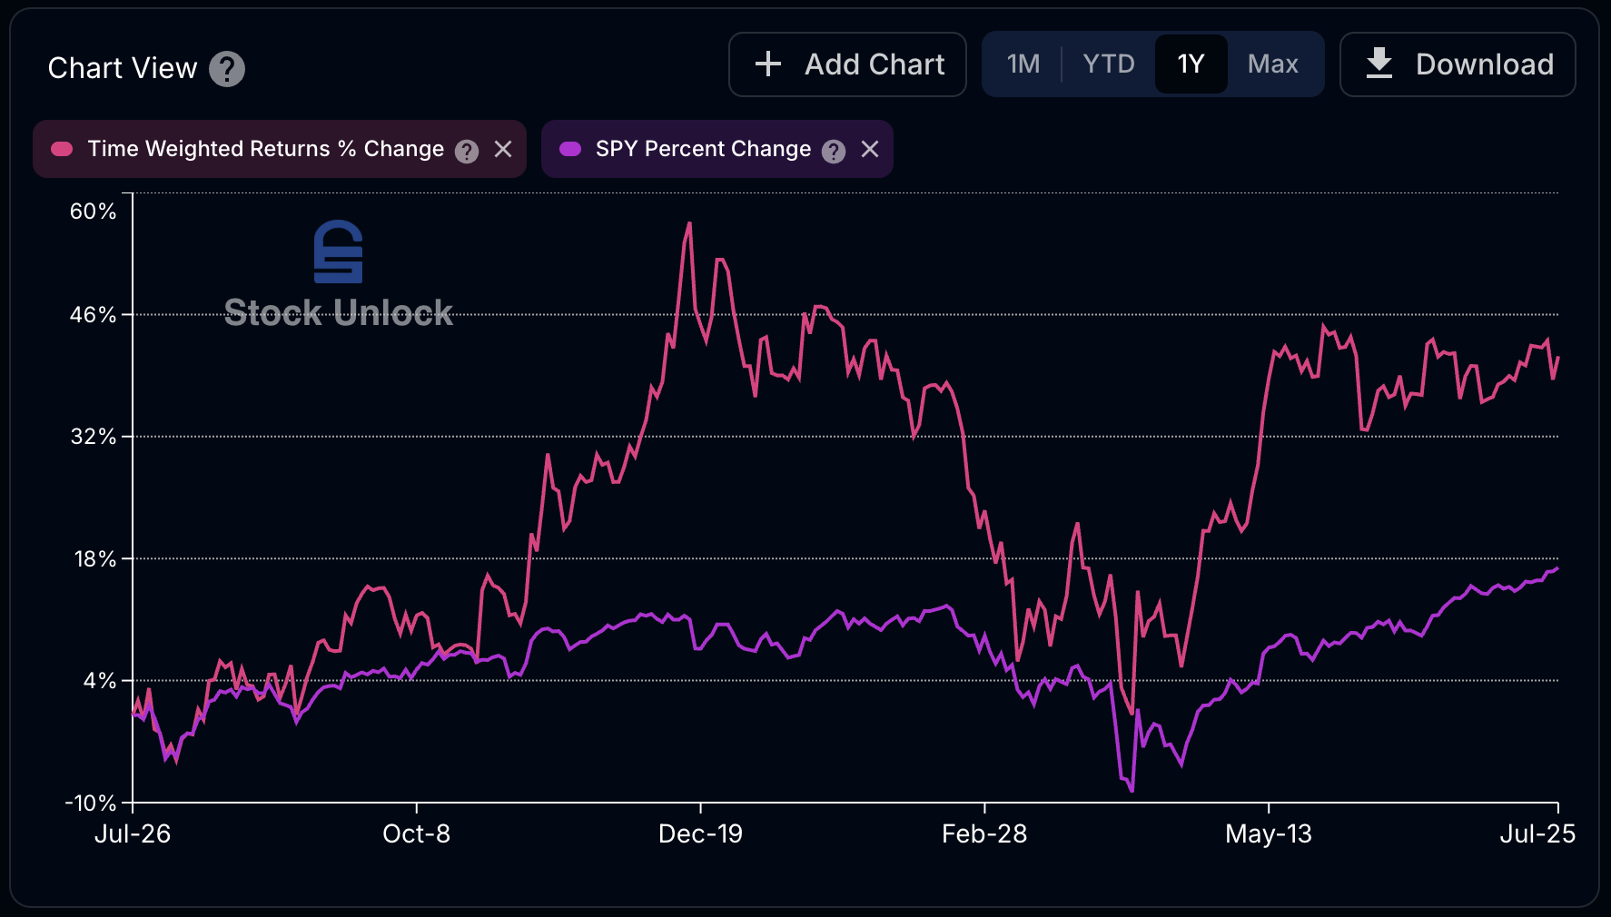Open help for SPY Percent Change
Image resolution: width=1611 pixels, height=917 pixels.
(x=834, y=151)
